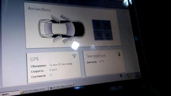Click the Двигатель label
The image size is (171, 96).
92,62
